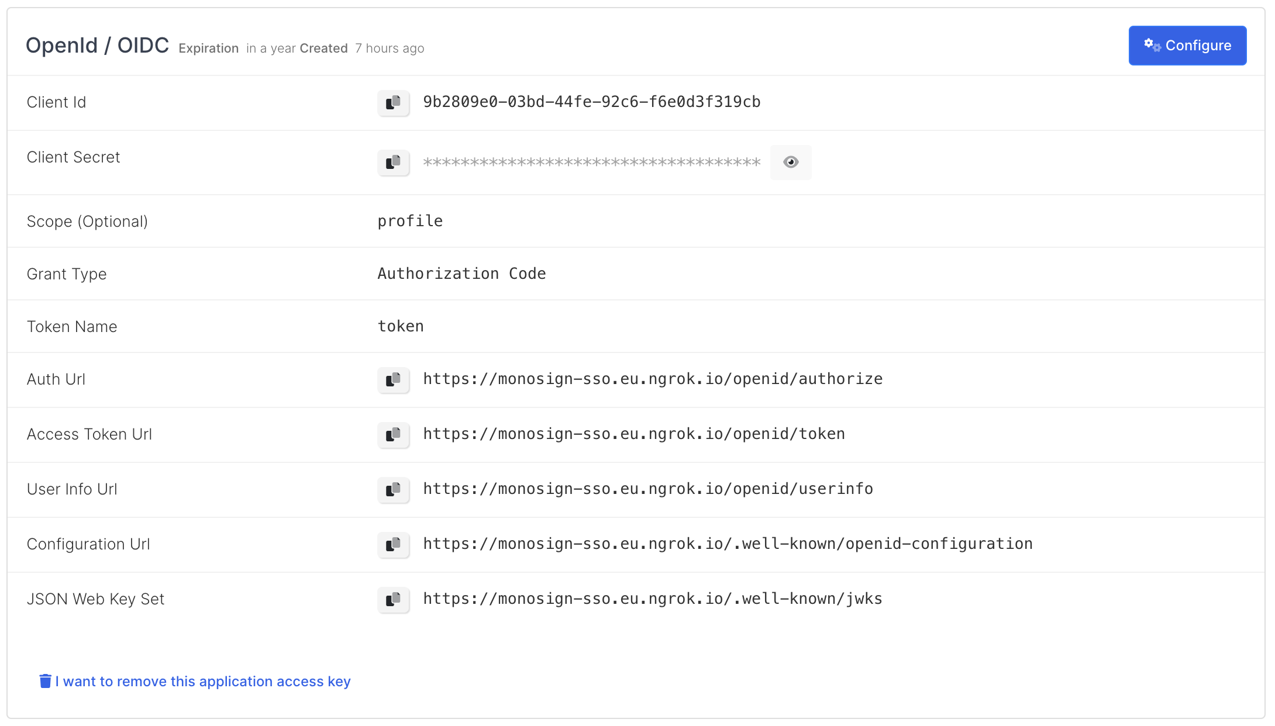
Task: Click the well-known jwks URL text
Action: pyautogui.click(x=653, y=599)
